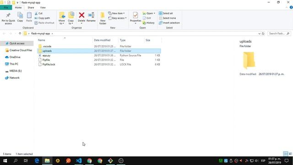Switch to the View ribbon tab
Screen dimensions: 293x165
43,7
